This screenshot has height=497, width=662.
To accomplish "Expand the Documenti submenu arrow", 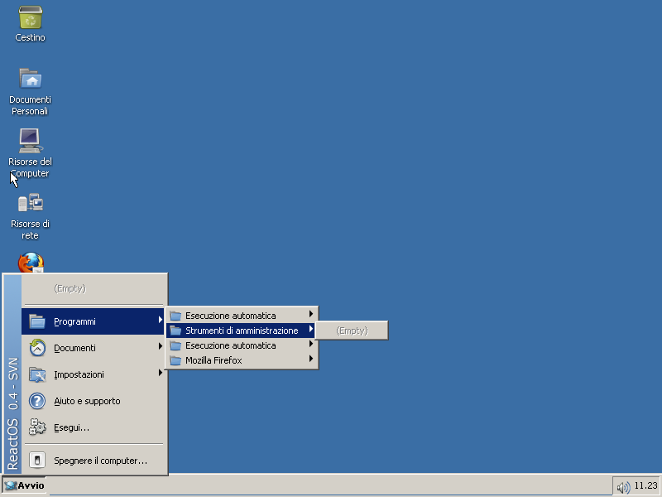I will [161, 346].
